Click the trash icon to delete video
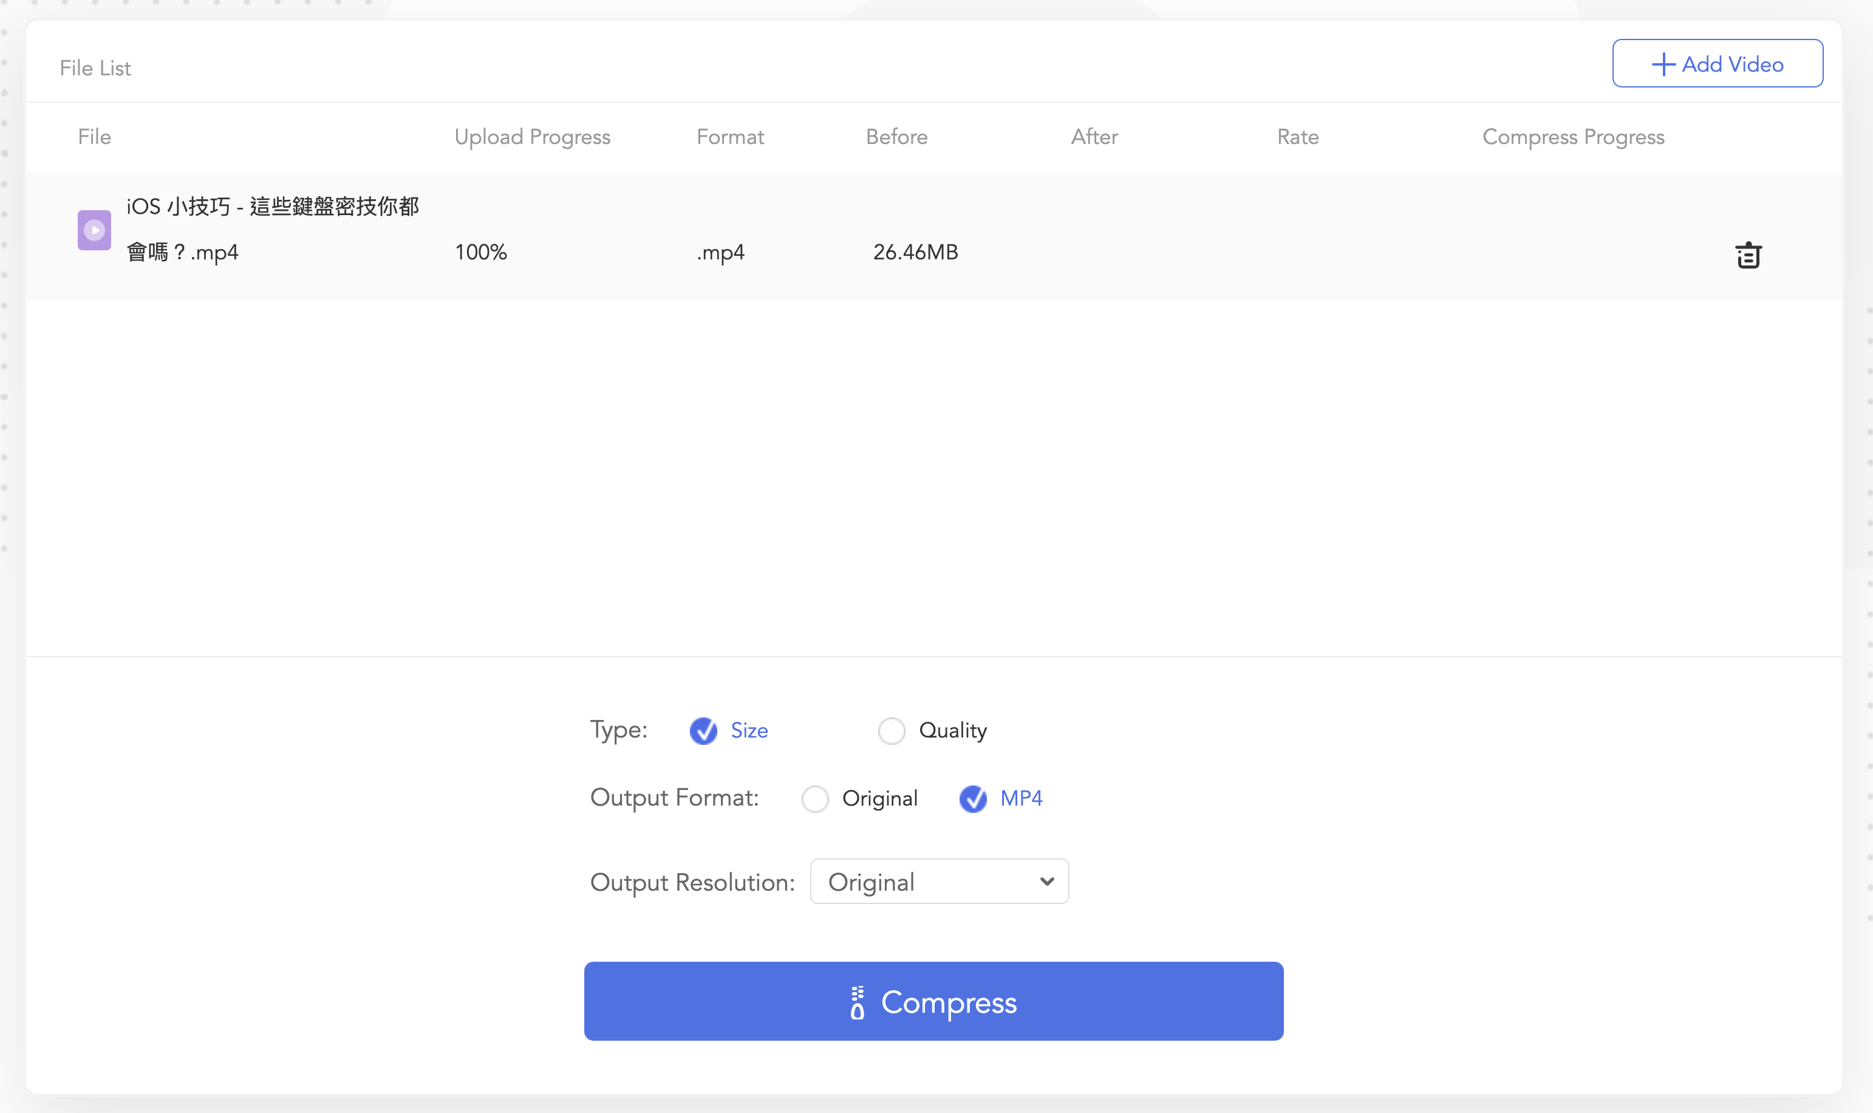Viewport: 1873px width, 1113px height. [x=1748, y=255]
